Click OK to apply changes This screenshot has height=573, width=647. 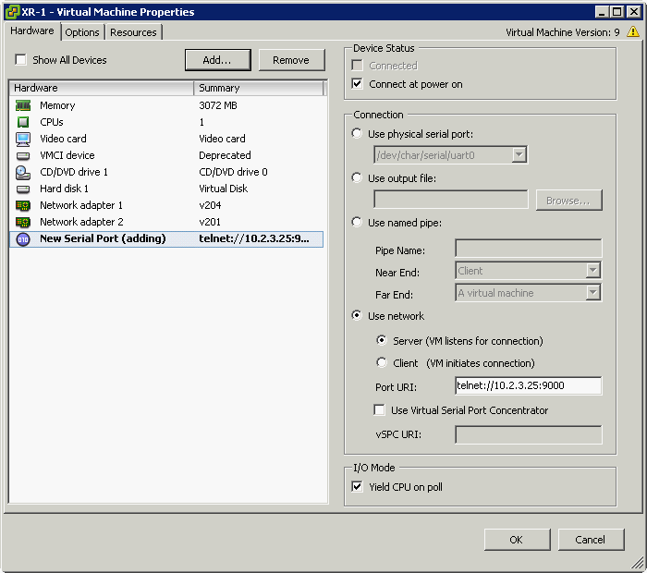[x=517, y=540]
